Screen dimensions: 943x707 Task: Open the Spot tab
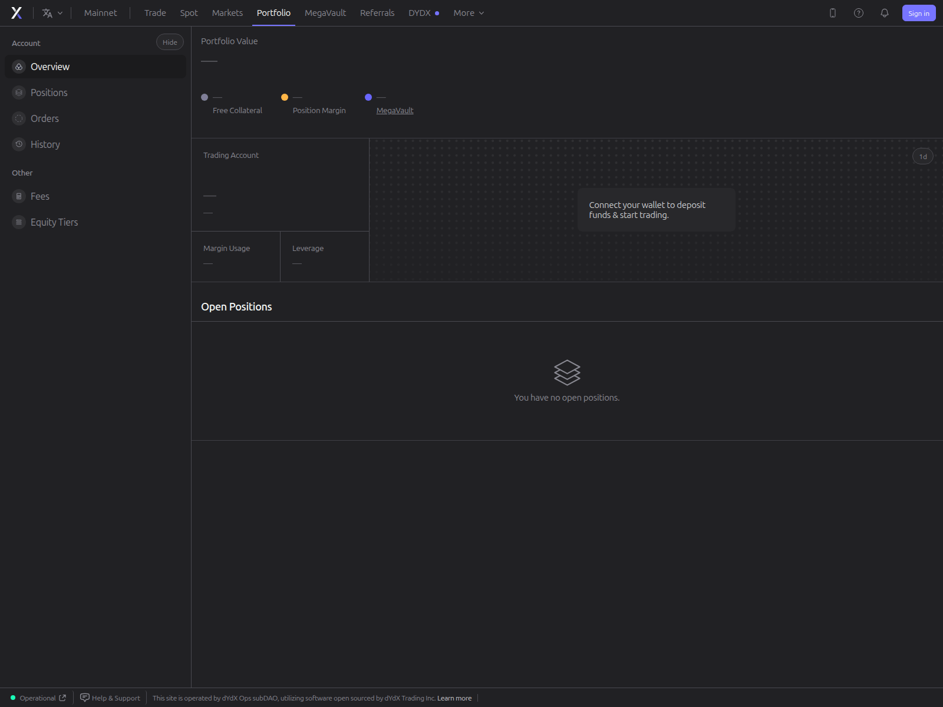tap(189, 13)
